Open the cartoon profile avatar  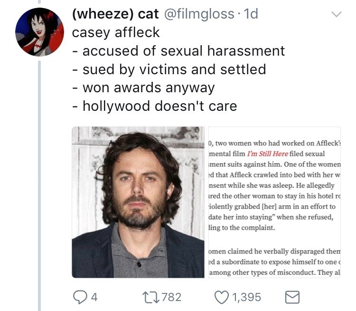pyautogui.click(x=39, y=32)
